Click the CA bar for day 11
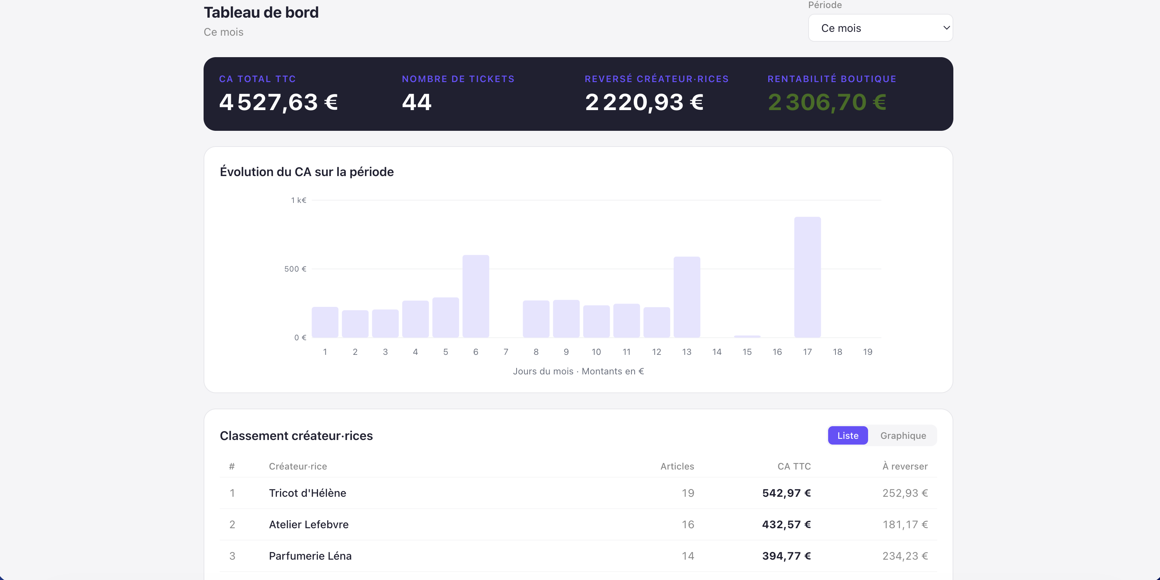Viewport: 1160px width, 580px height. [626, 321]
